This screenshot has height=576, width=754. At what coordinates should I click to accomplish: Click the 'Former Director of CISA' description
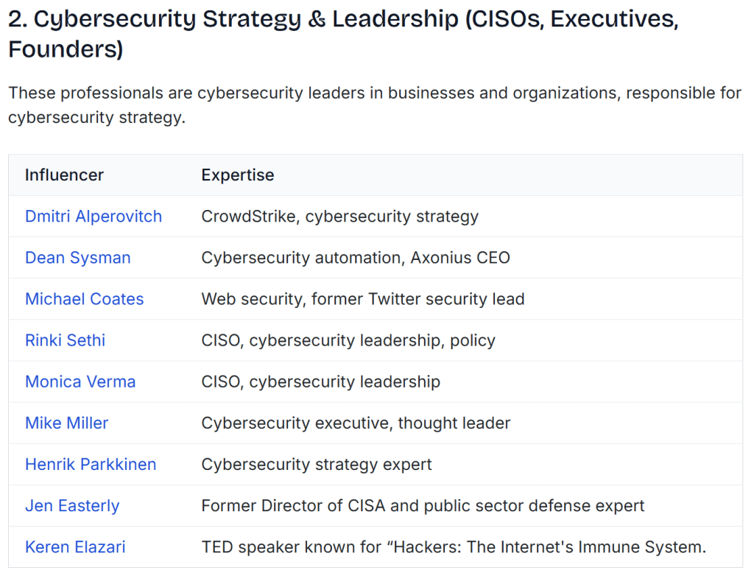click(x=423, y=506)
